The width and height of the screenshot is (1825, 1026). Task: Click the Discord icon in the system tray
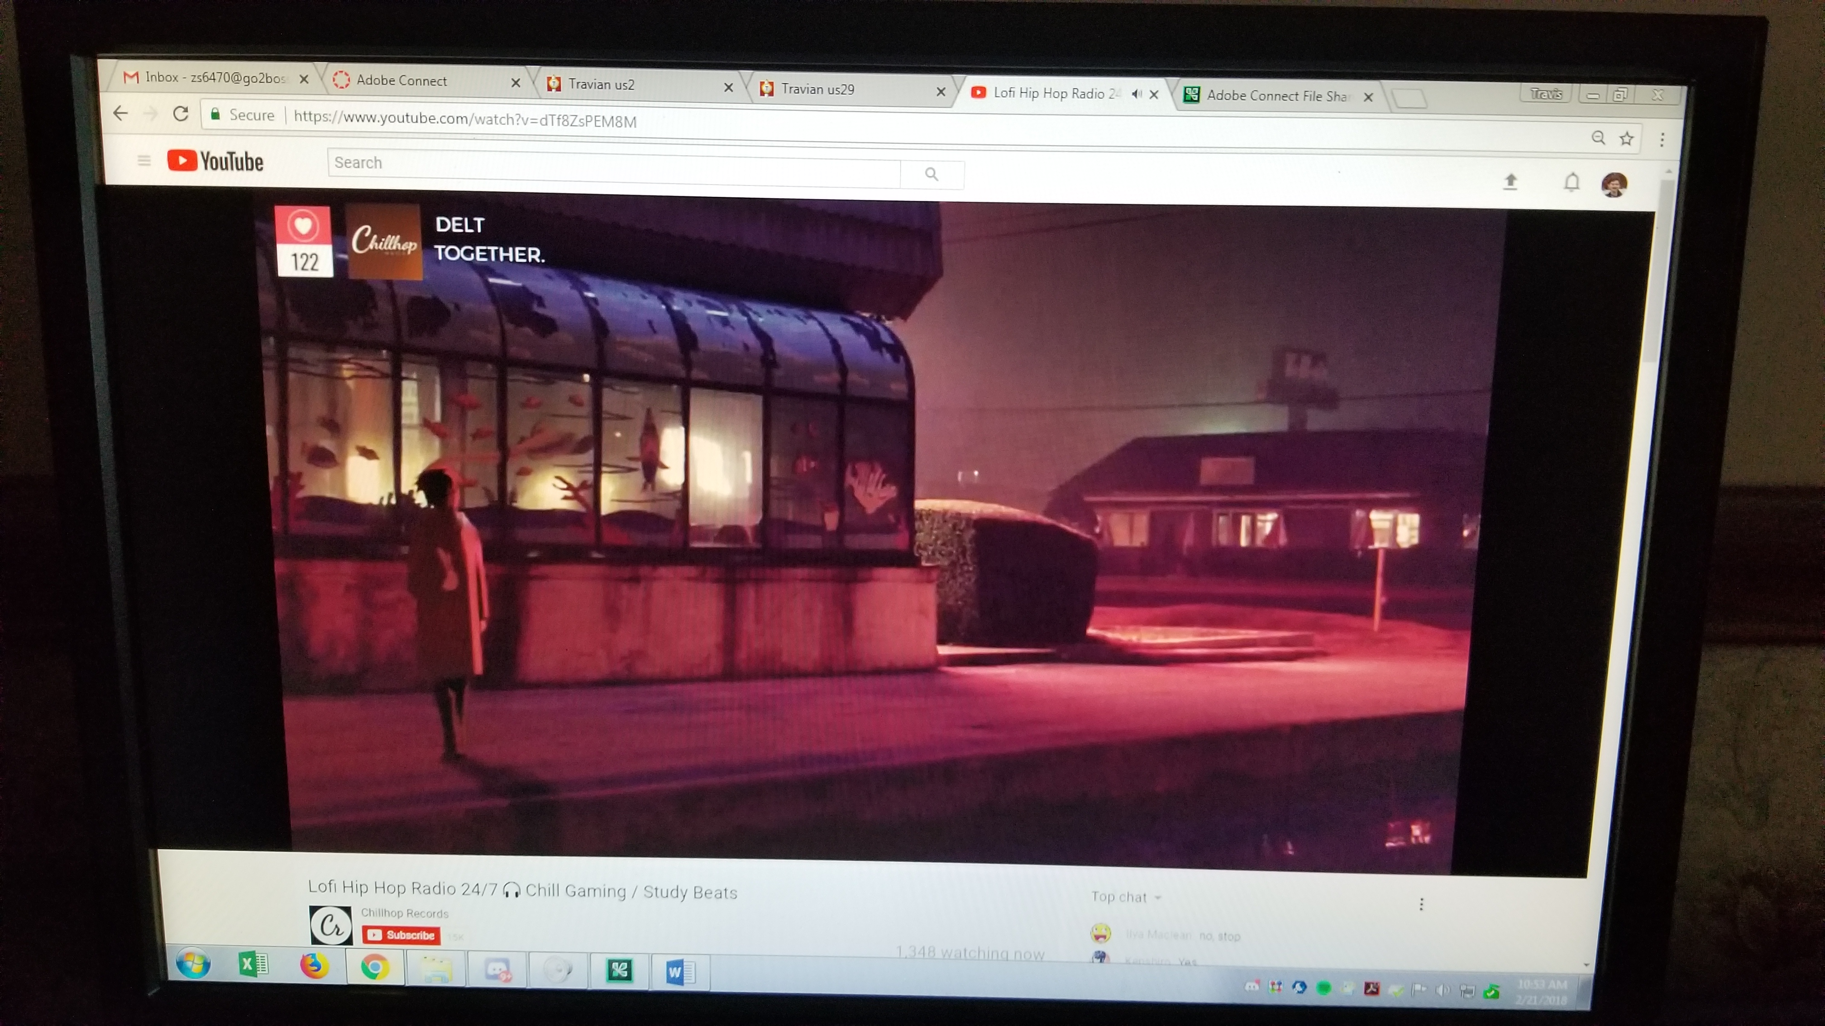1252,986
